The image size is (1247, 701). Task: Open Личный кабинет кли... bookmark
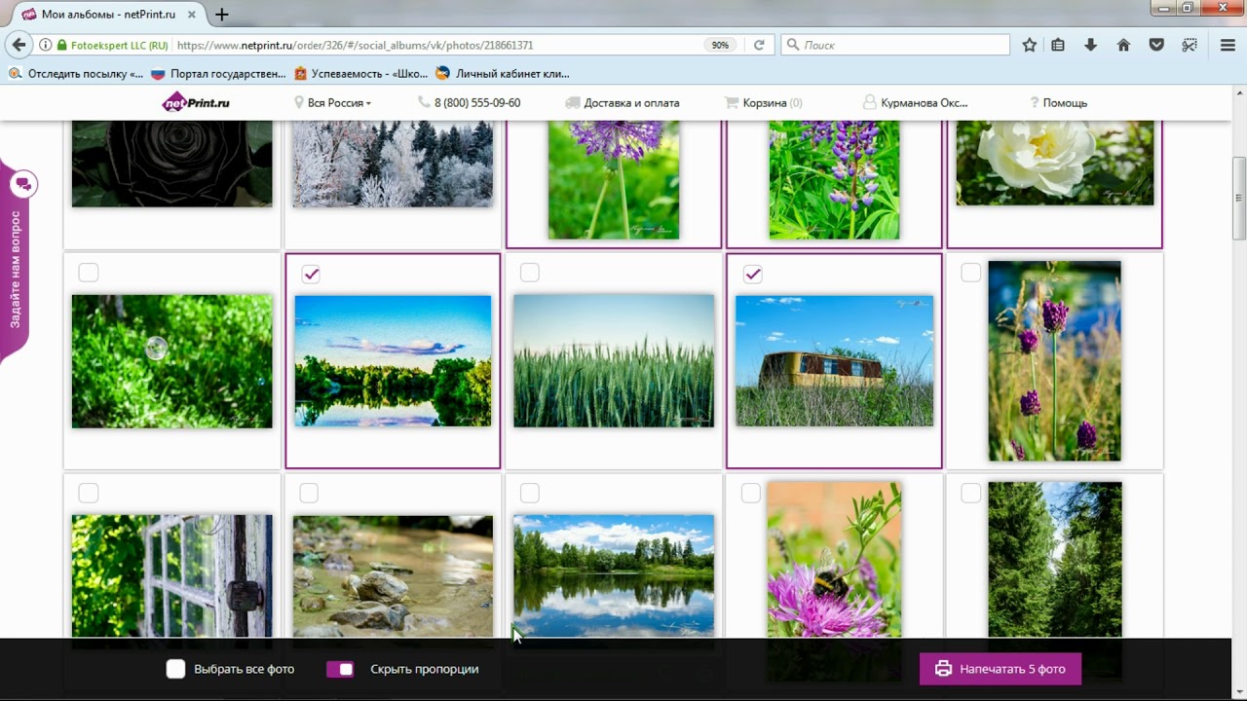(503, 73)
